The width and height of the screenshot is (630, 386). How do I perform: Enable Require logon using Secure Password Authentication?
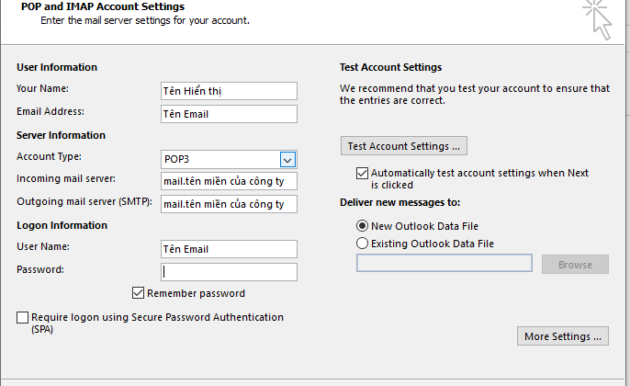[22, 317]
